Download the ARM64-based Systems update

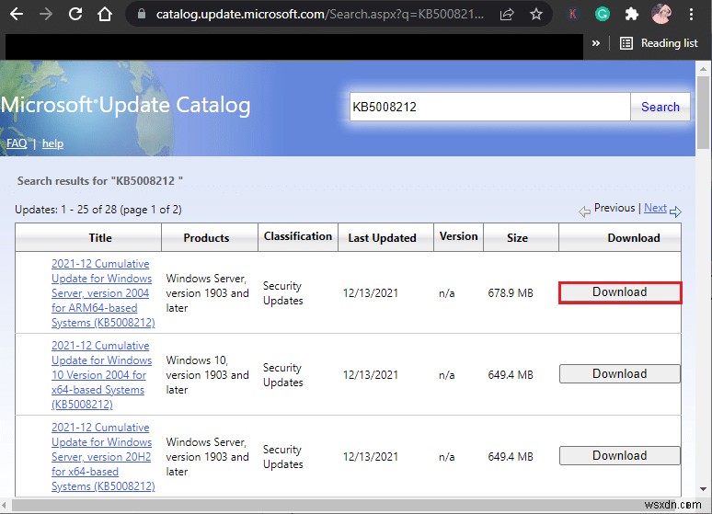click(619, 292)
